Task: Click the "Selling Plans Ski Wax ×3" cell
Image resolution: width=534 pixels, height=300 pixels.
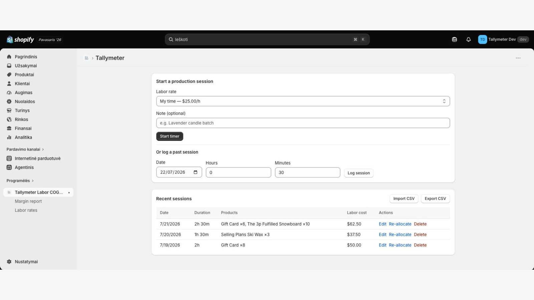Action: point(245,235)
